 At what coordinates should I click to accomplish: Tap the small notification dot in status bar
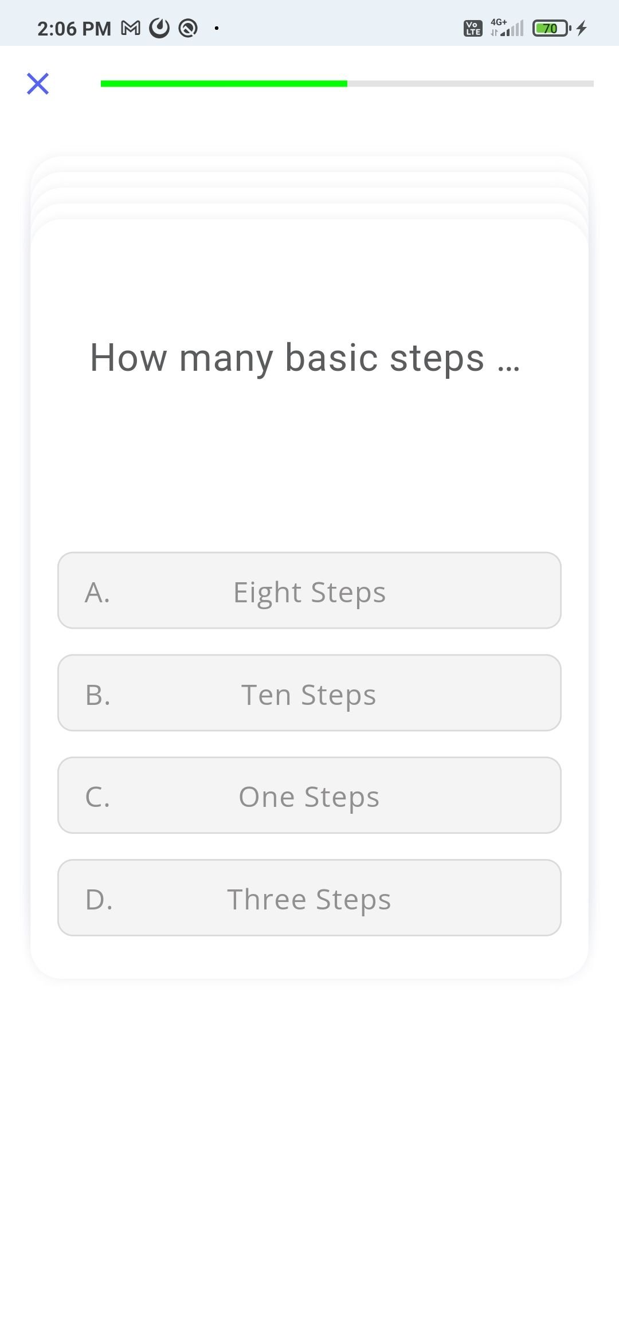click(x=217, y=28)
